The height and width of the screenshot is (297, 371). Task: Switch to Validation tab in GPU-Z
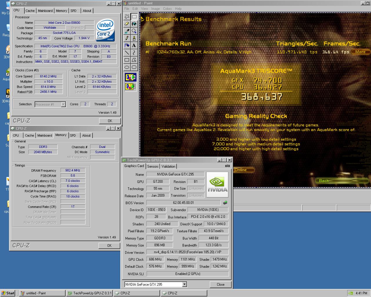coord(168,166)
